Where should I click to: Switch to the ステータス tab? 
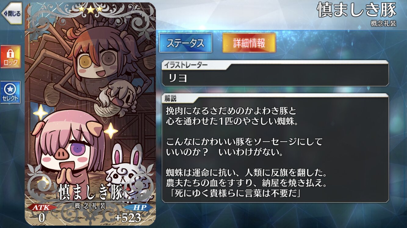point(185,43)
